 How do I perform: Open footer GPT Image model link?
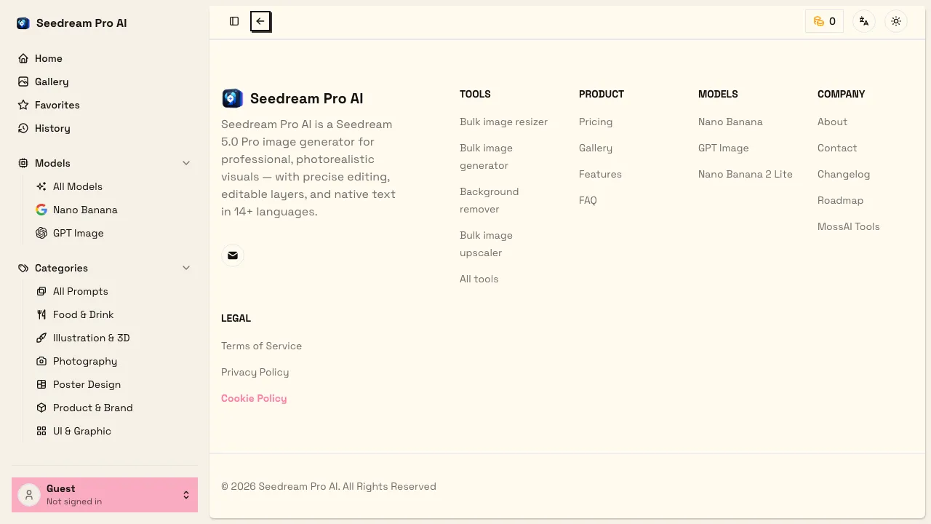coord(723,148)
